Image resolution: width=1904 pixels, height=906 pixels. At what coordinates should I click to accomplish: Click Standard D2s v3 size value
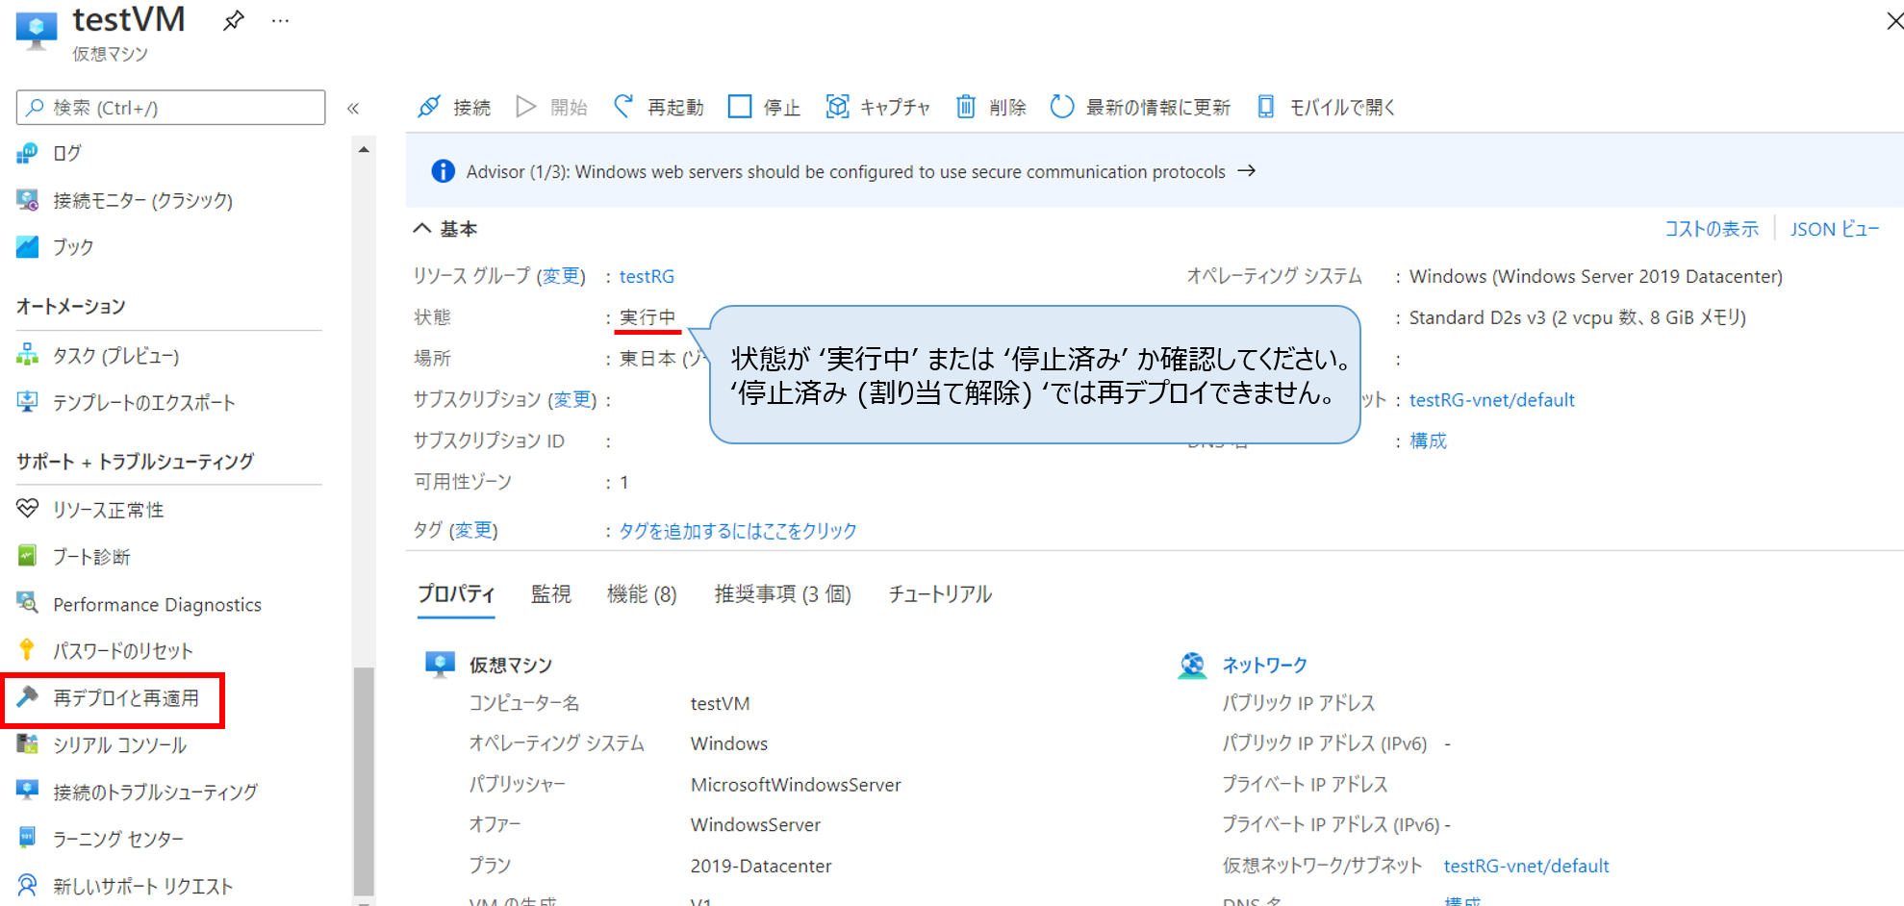click(x=1578, y=317)
